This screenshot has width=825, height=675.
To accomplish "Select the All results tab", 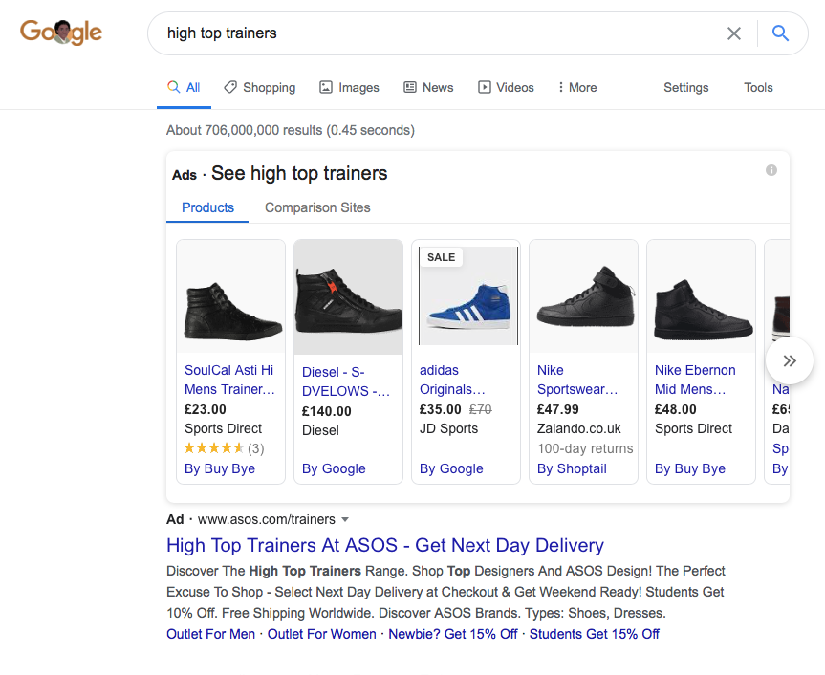I will [184, 87].
